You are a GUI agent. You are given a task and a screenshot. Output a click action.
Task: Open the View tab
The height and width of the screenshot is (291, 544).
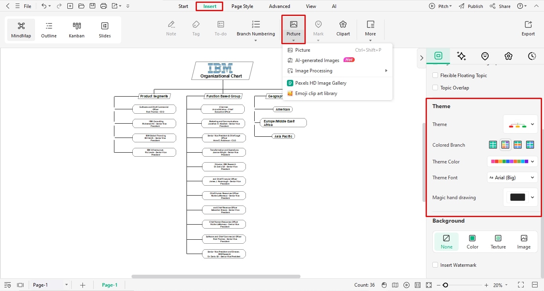point(311,6)
